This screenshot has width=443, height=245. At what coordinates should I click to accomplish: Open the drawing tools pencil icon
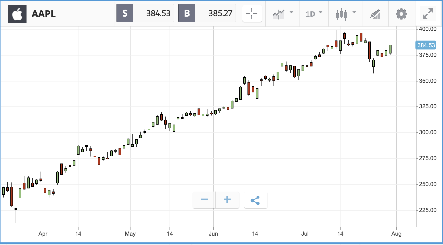(x=375, y=14)
